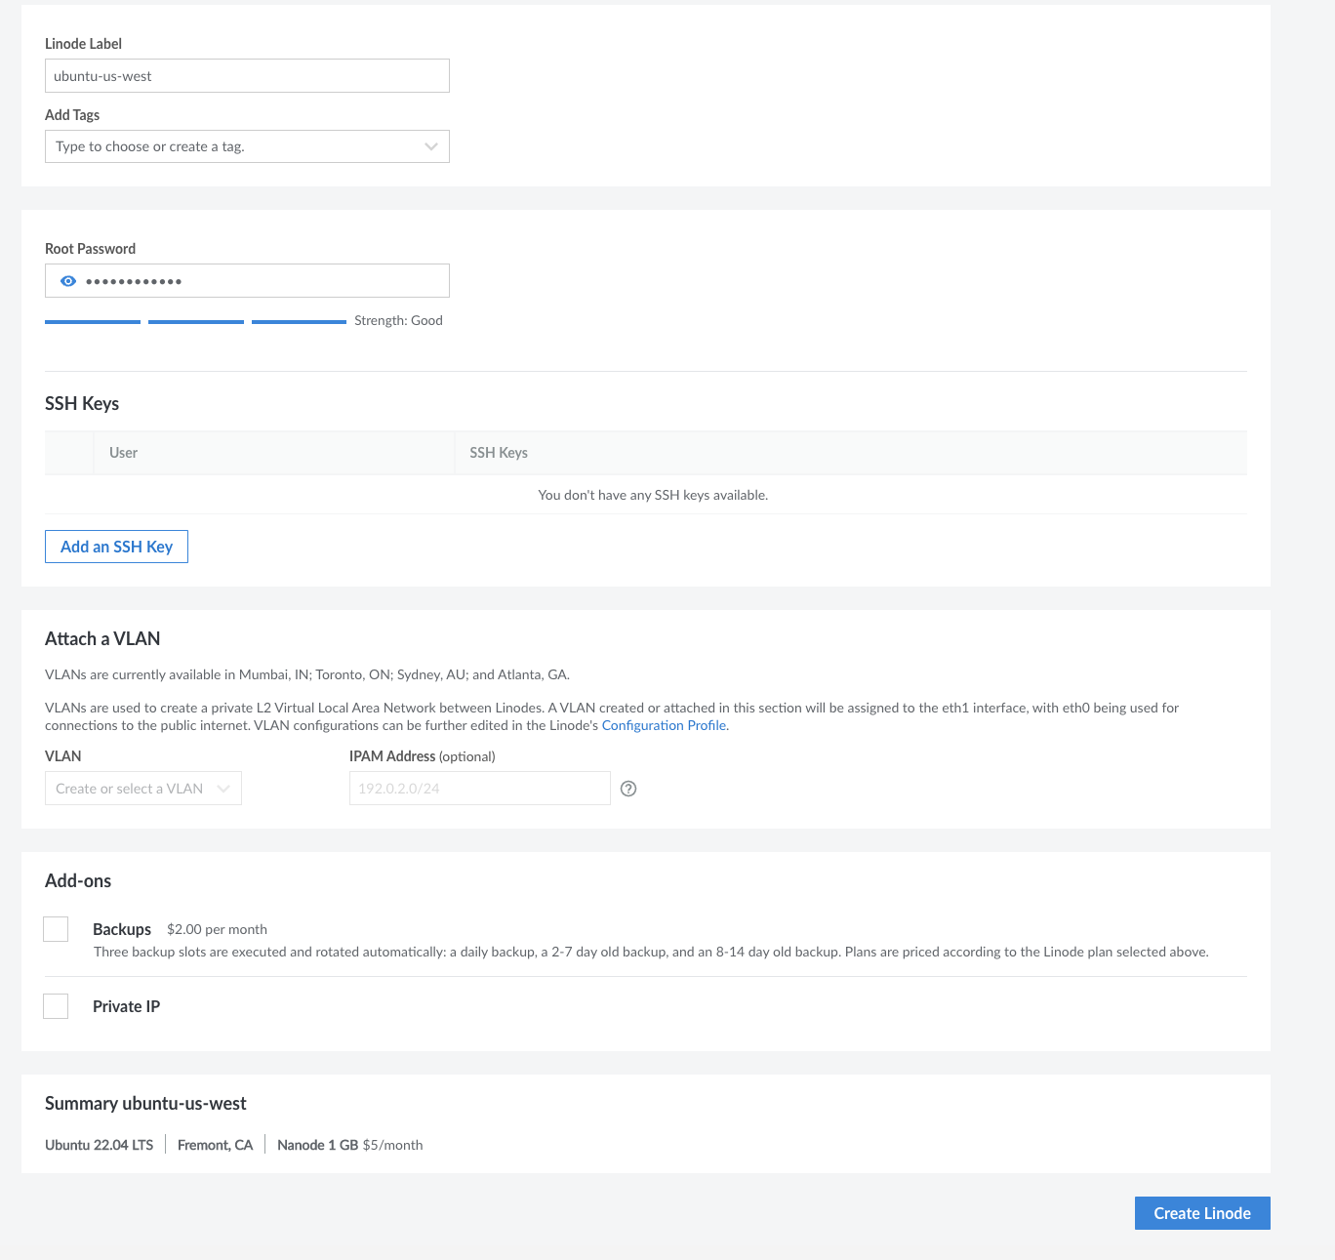Image resolution: width=1335 pixels, height=1260 pixels.
Task: Focus the IPAM Address input box
Action: pos(479,789)
